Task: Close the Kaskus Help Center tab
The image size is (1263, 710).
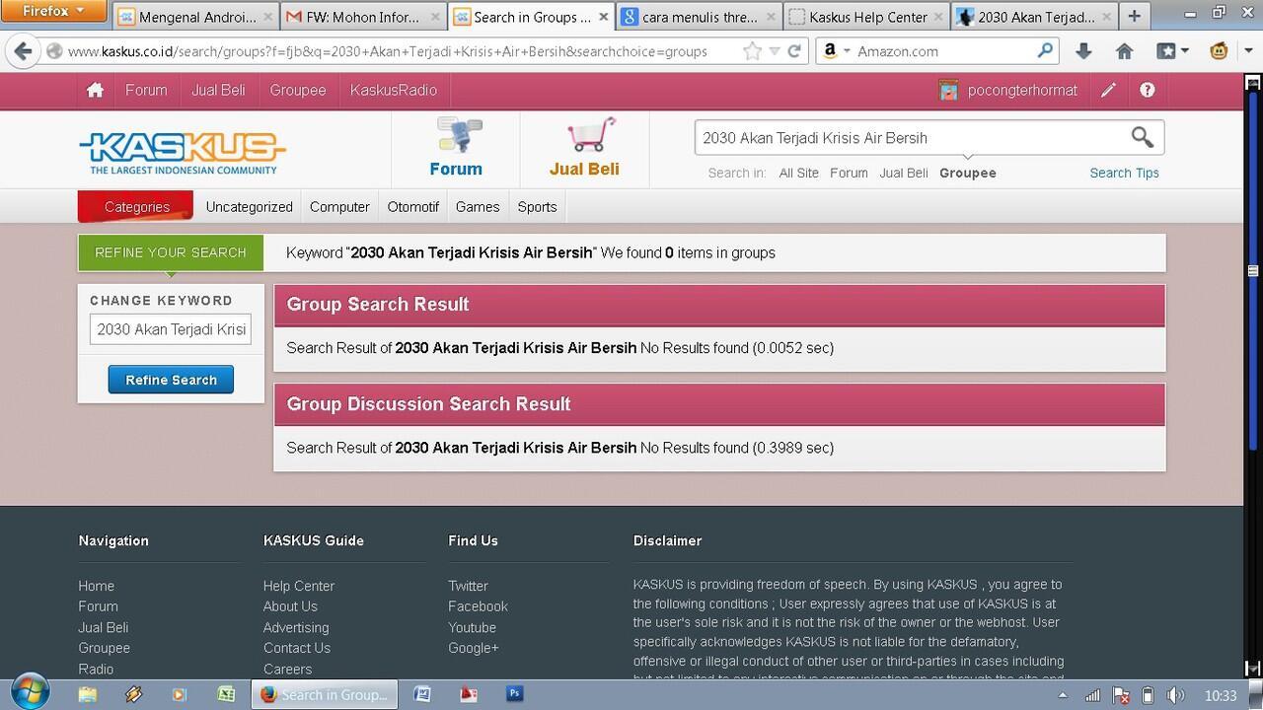Action: click(937, 17)
